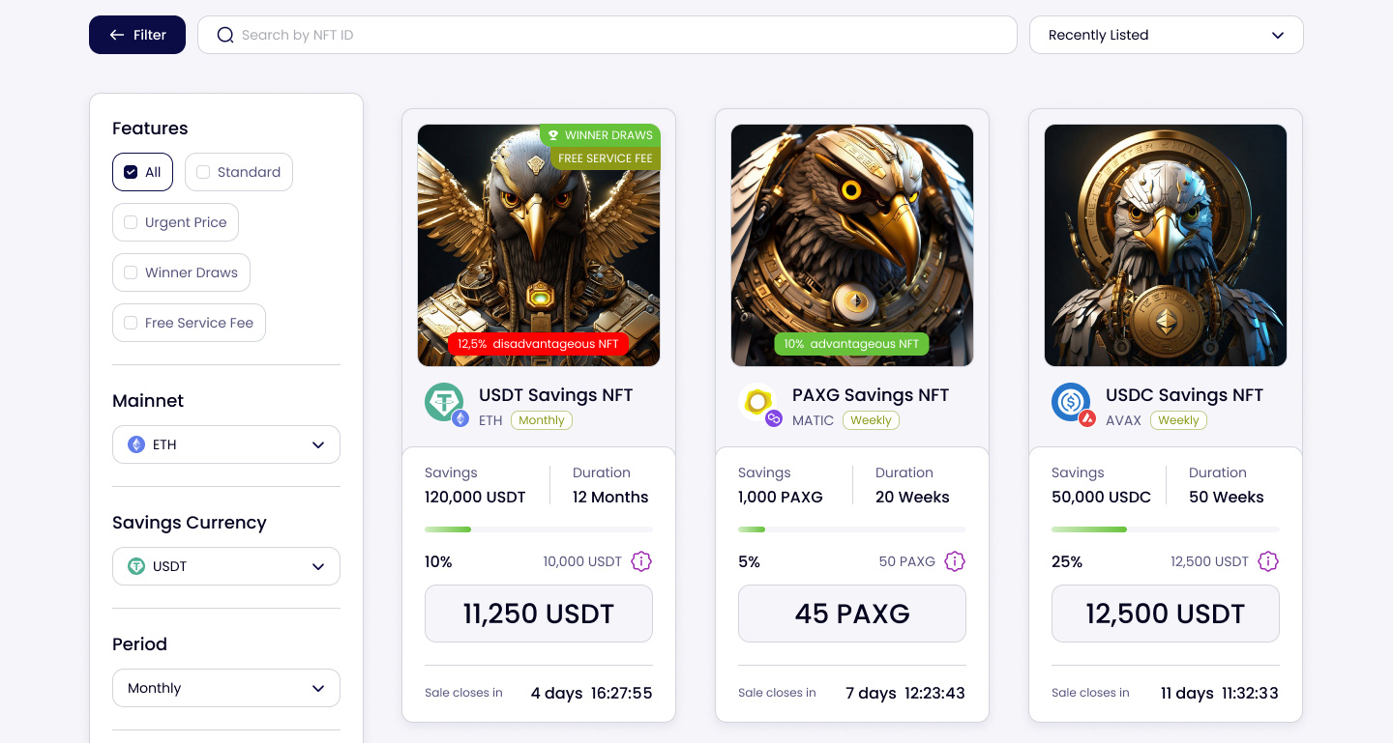The height and width of the screenshot is (743, 1393).
Task: Click the magnifier icon in the search bar
Action: [225, 35]
